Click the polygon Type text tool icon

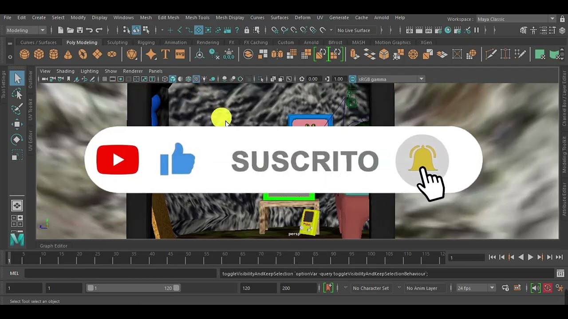click(x=166, y=54)
